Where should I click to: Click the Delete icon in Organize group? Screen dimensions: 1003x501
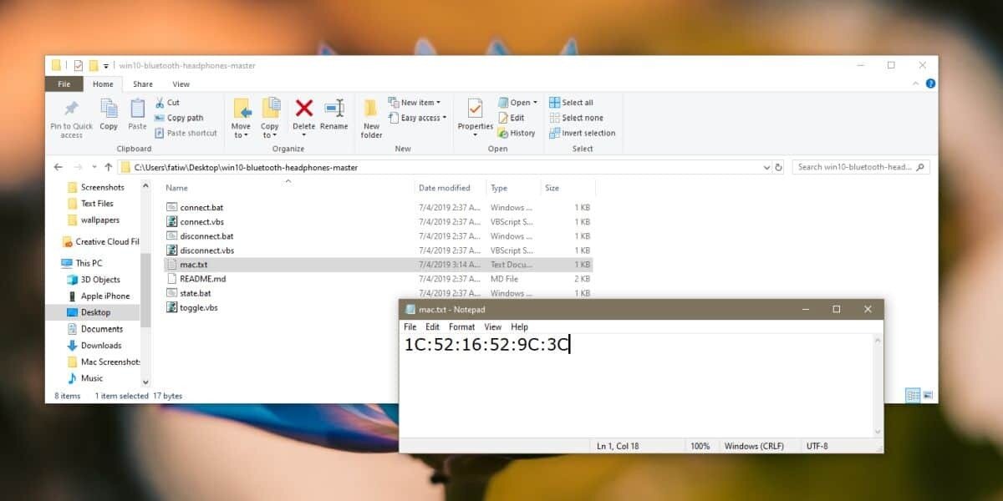[x=304, y=109]
